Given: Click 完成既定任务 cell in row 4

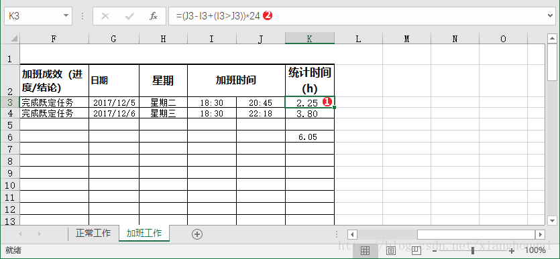Looking at the screenshot, I should pyautogui.click(x=54, y=113).
